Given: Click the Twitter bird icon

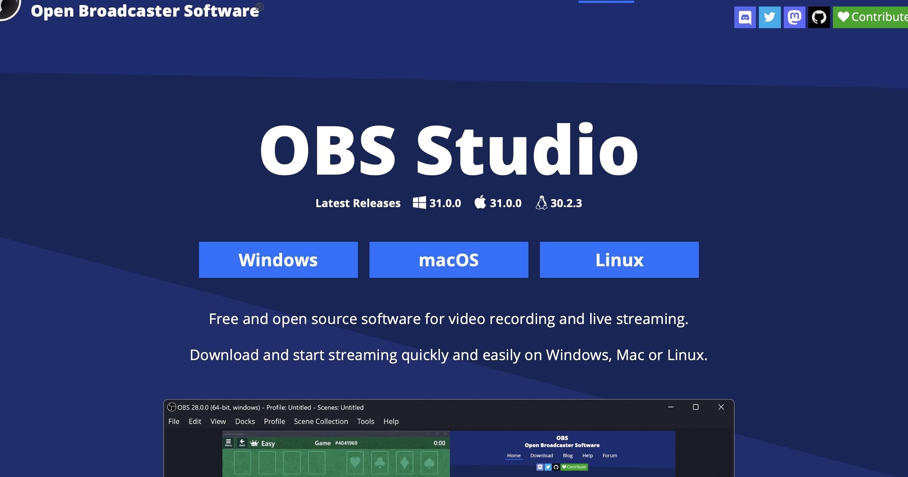Looking at the screenshot, I should pos(769,17).
